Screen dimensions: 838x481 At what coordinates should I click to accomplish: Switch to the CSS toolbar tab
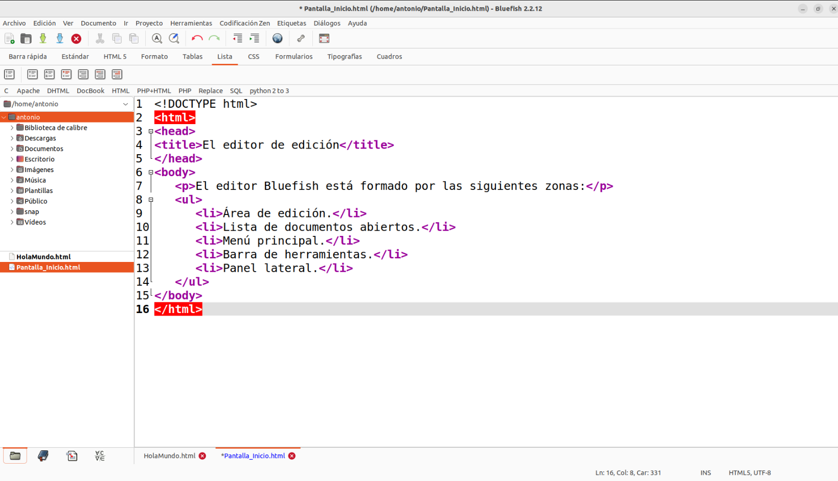point(254,57)
